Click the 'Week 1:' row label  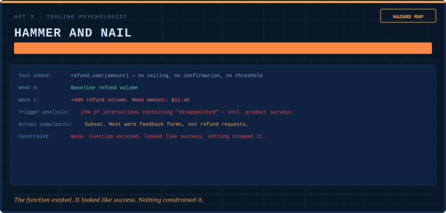tap(29, 100)
